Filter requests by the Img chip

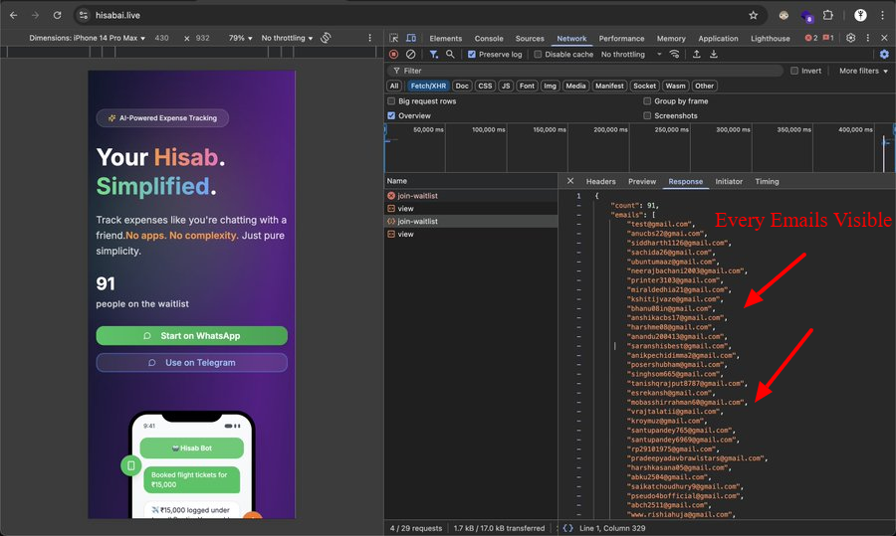click(x=550, y=86)
